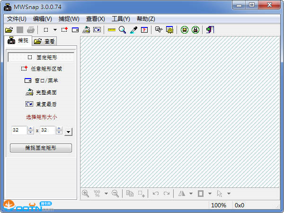Click the open file folder icon

coord(9,30)
